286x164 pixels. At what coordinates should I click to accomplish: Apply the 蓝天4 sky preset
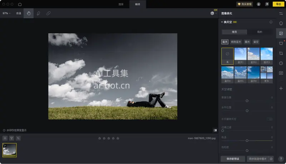227,75
